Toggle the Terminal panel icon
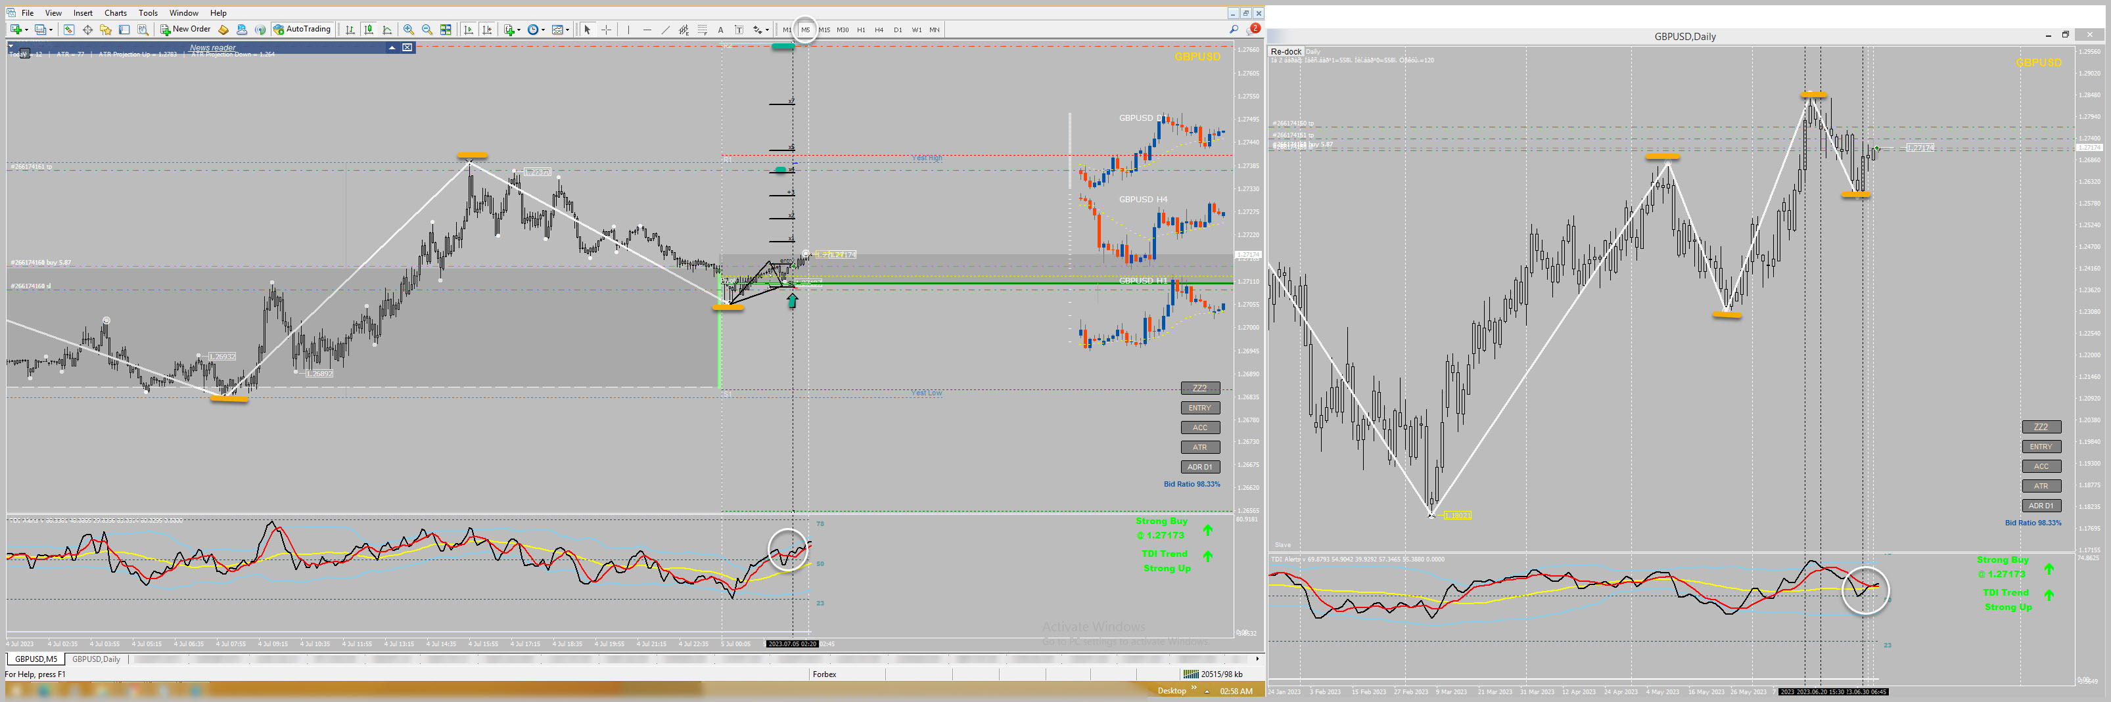Viewport: 2111px width, 702px height. 124,30
